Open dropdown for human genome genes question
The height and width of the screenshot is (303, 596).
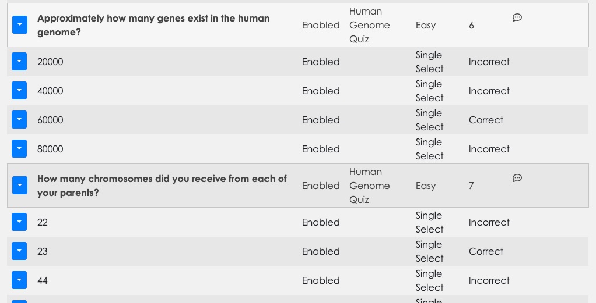pos(20,24)
